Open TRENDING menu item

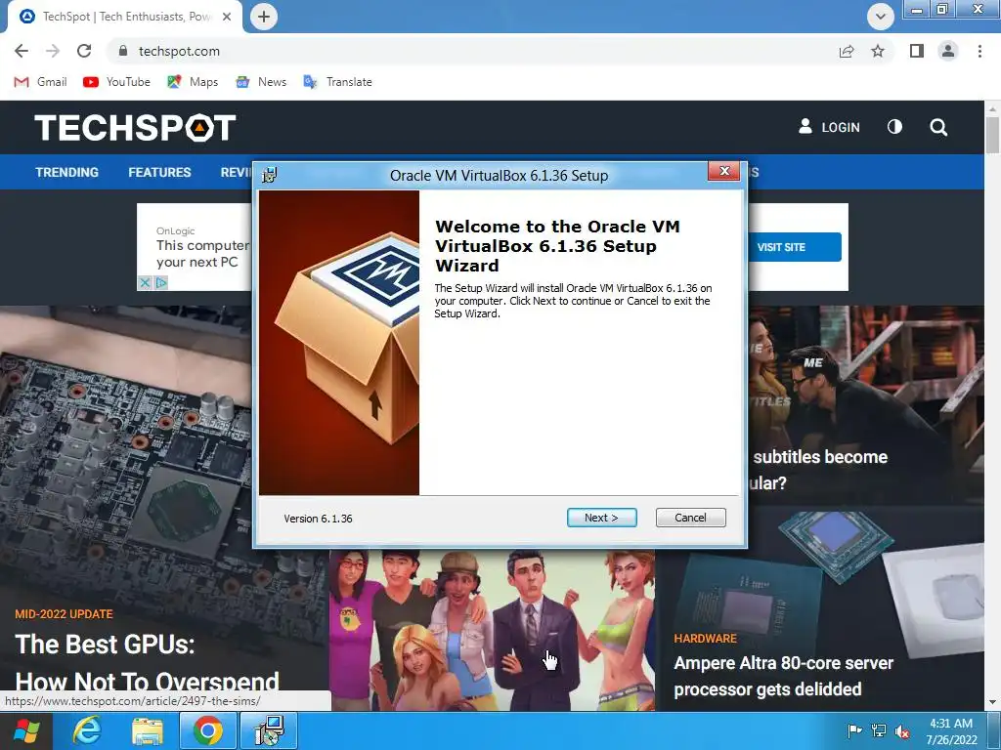tap(67, 172)
